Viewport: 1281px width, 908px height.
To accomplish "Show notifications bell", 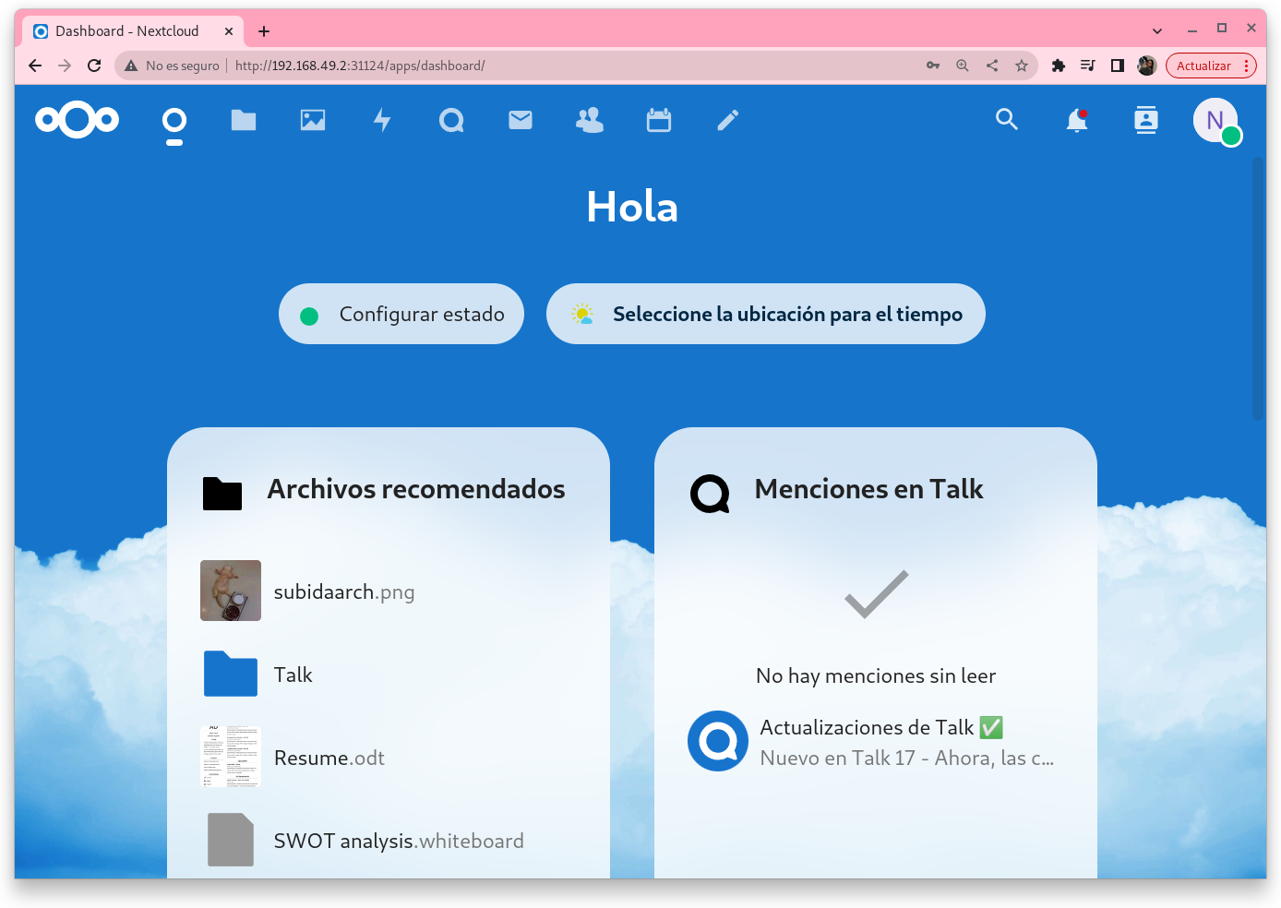I will point(1076,120).
